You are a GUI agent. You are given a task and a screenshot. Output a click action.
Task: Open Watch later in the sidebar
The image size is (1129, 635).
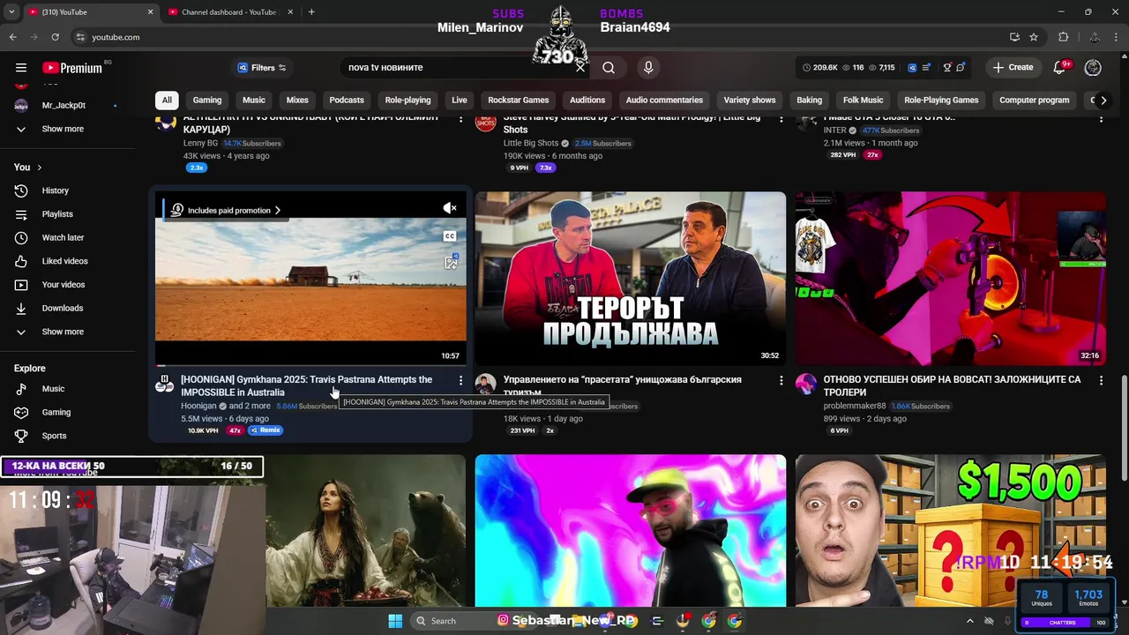[62, 237]
